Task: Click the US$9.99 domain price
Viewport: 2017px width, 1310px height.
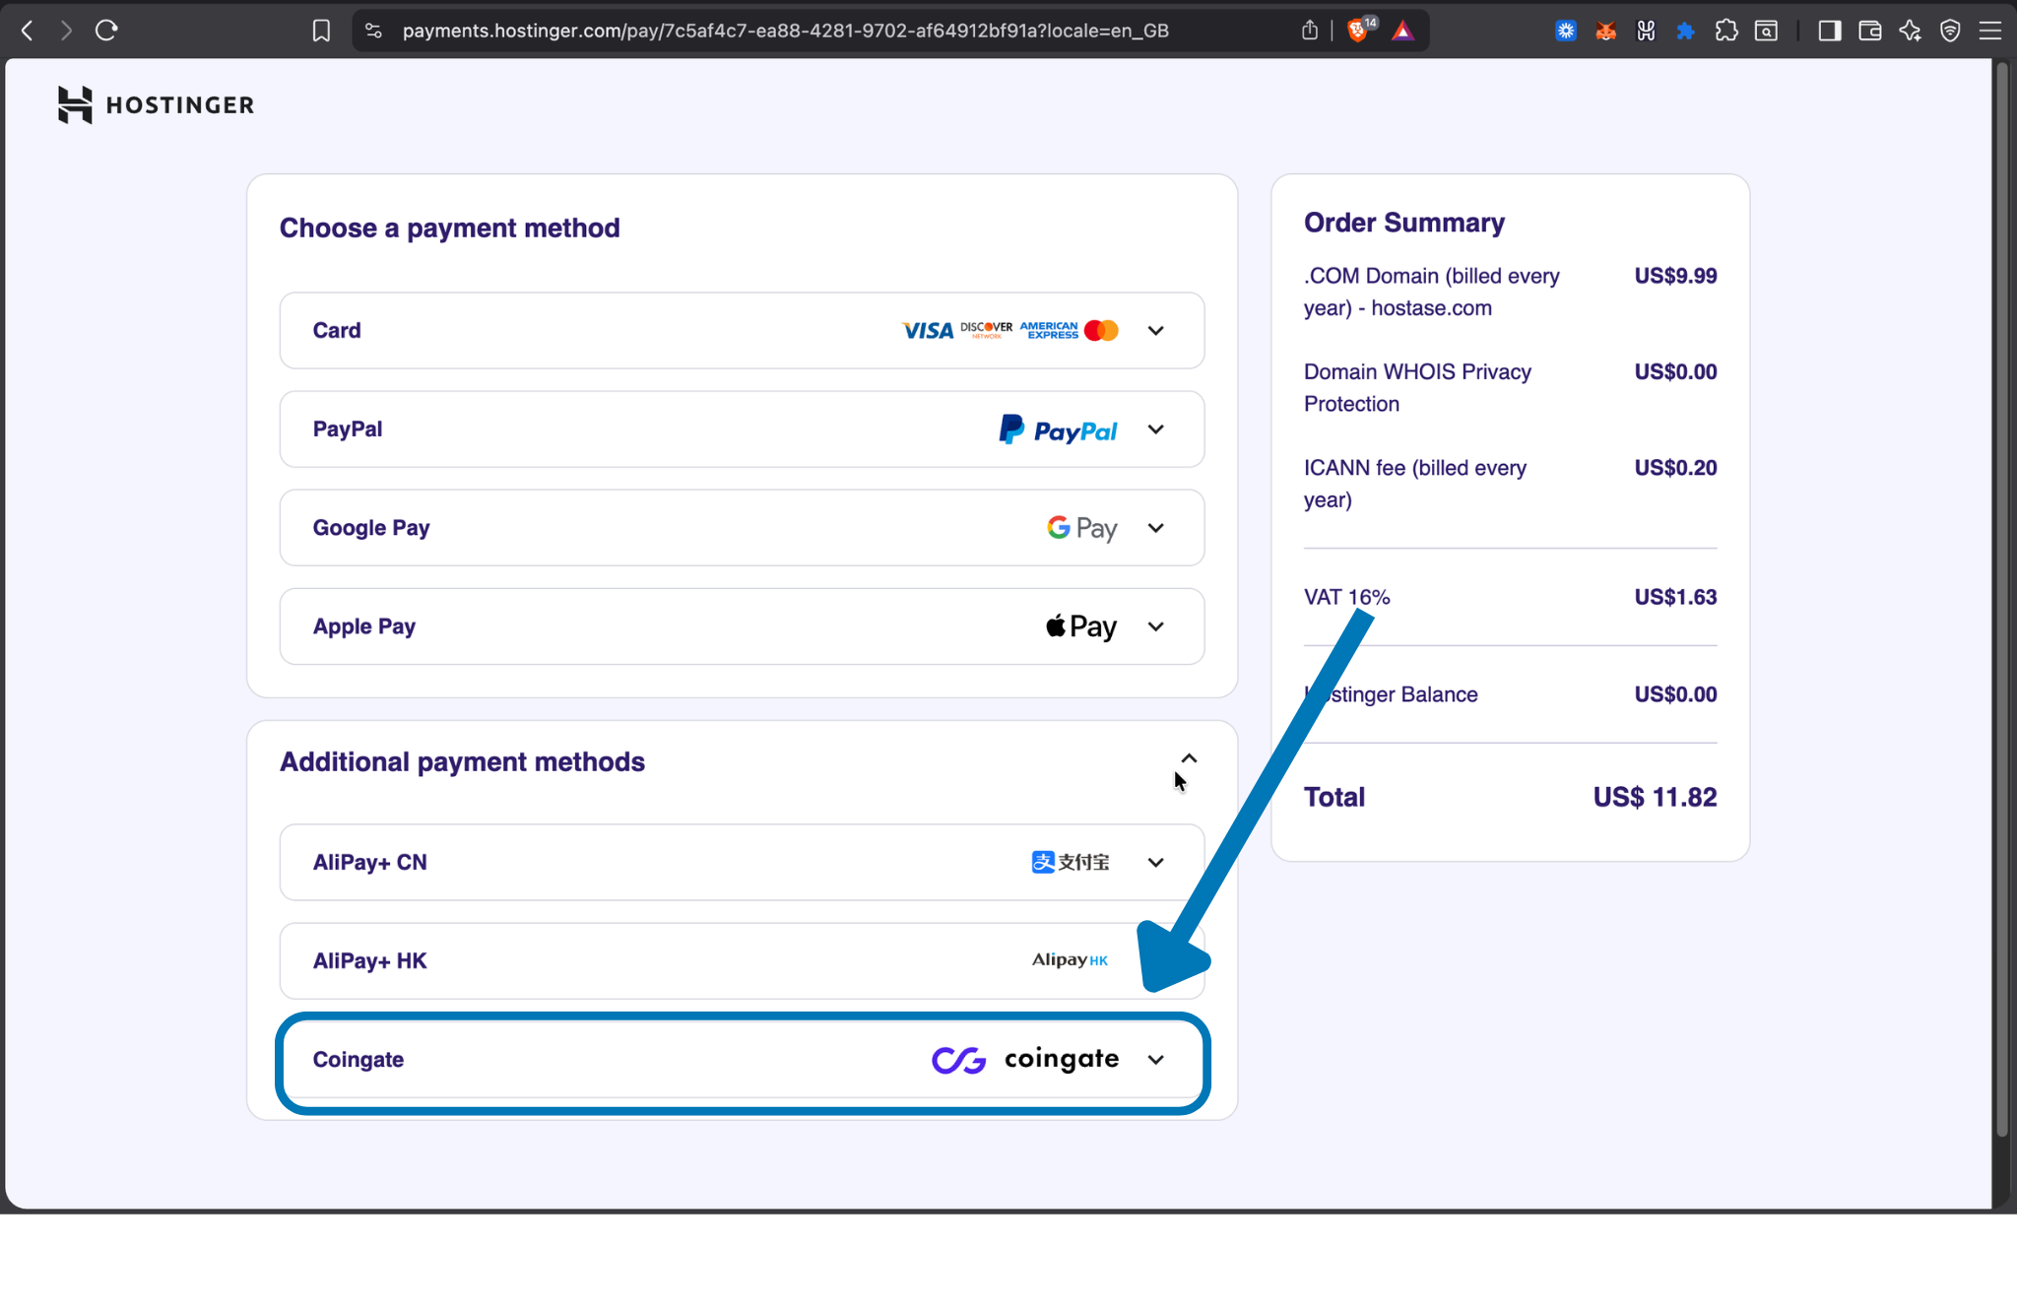Action: pyautogui.click(x=1675, y=276)
